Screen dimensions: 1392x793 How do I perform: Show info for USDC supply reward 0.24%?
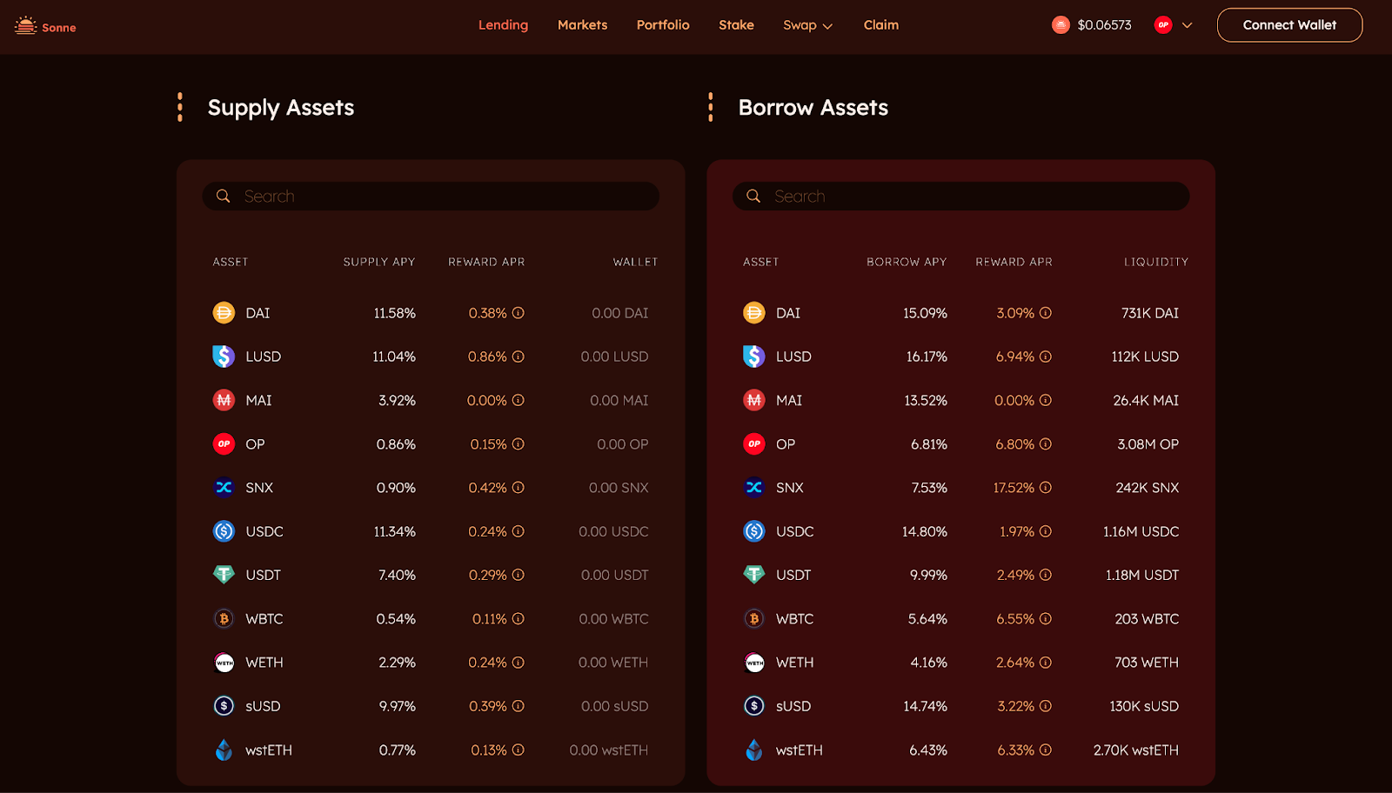tap(519, 531)
